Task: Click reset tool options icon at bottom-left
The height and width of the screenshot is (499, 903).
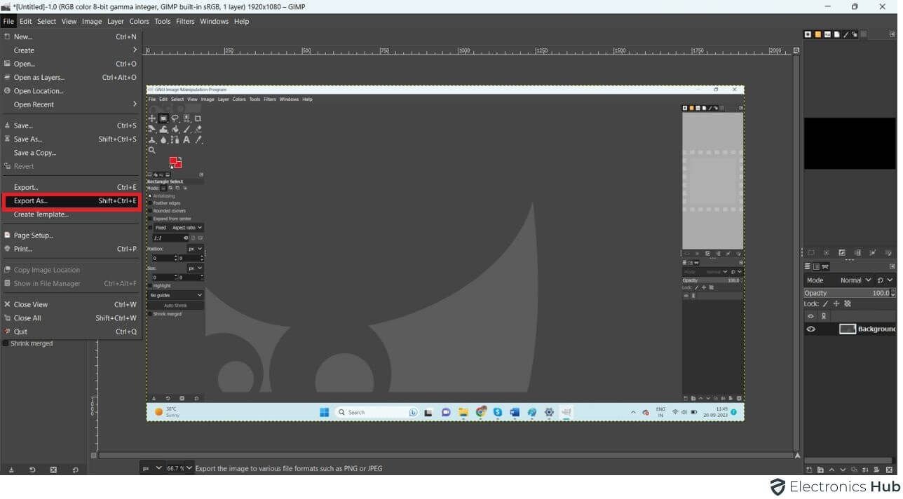Action: pos(75,470)
